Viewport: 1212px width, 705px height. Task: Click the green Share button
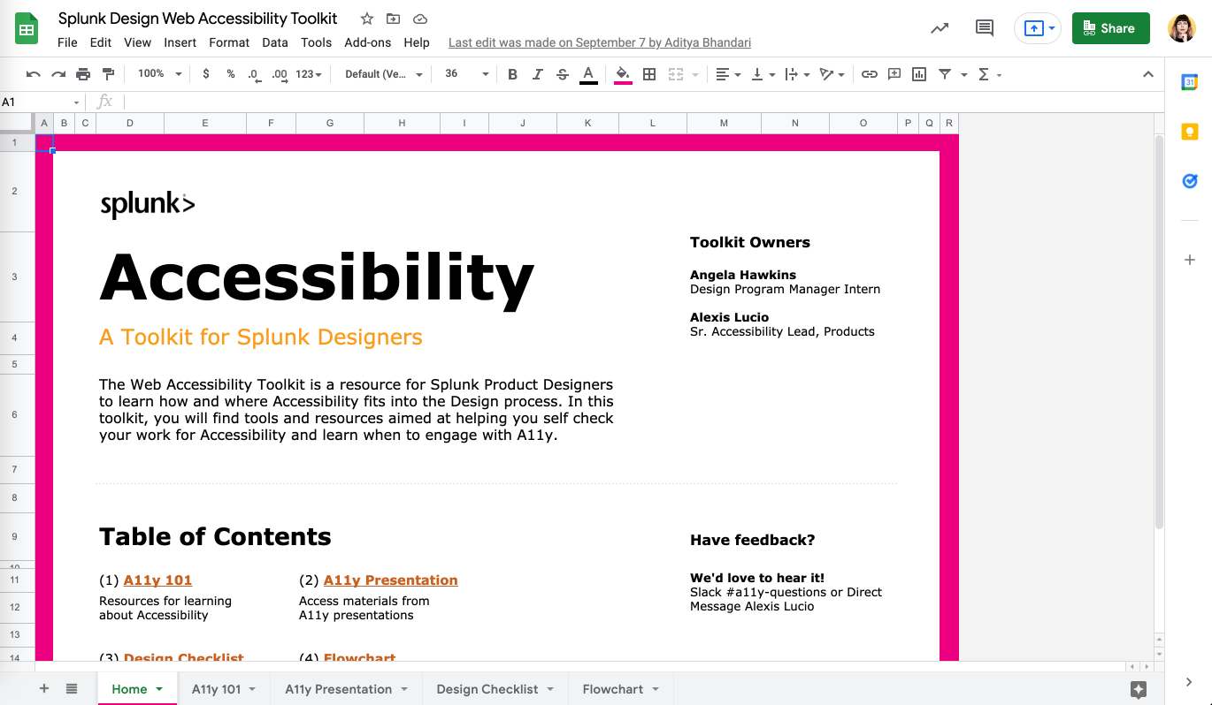pos(1111,28)
